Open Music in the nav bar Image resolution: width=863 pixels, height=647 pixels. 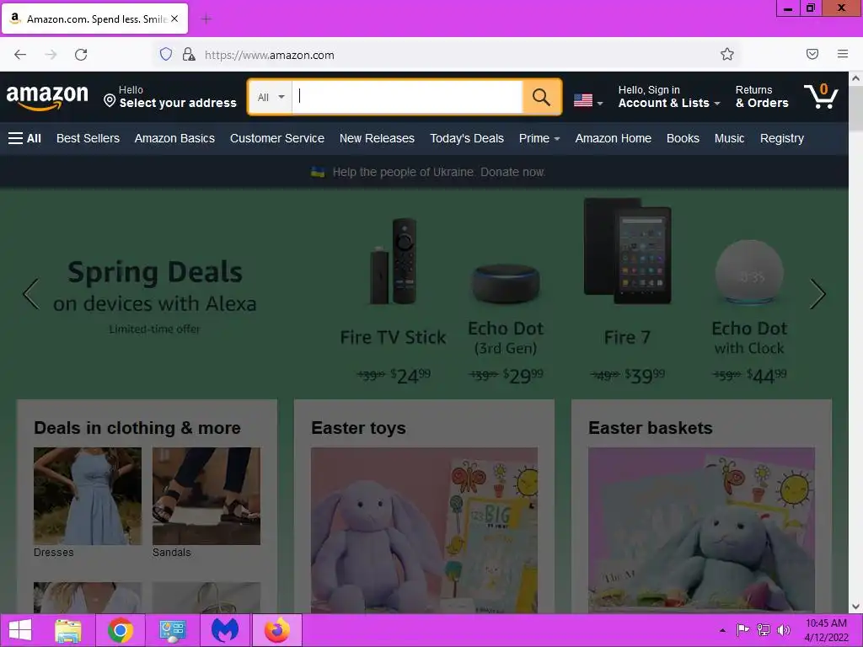point(729,138)
